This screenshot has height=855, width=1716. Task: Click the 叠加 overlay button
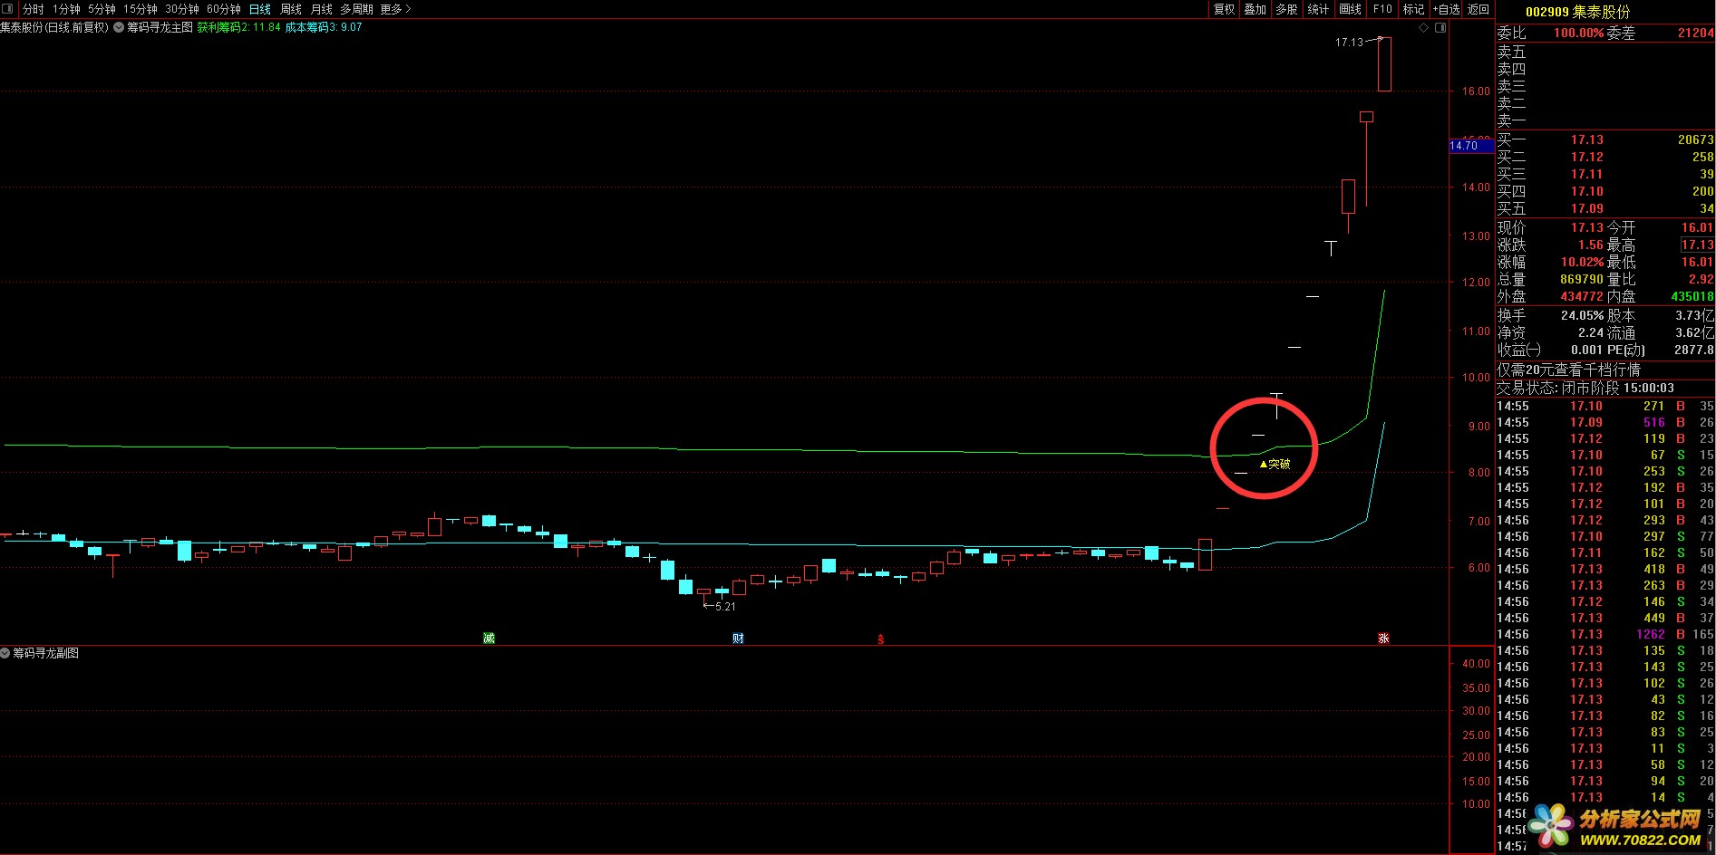click(1255, 9)
